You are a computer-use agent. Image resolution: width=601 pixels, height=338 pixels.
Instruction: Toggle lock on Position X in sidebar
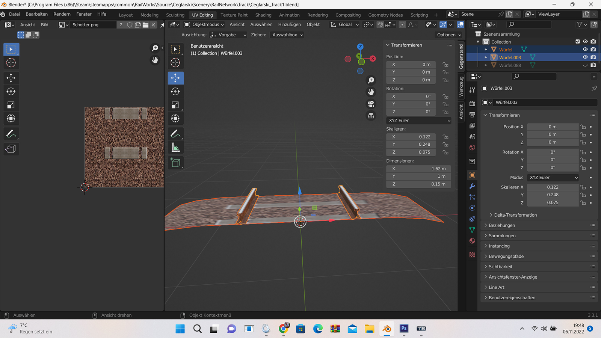[x=445, y=65]
